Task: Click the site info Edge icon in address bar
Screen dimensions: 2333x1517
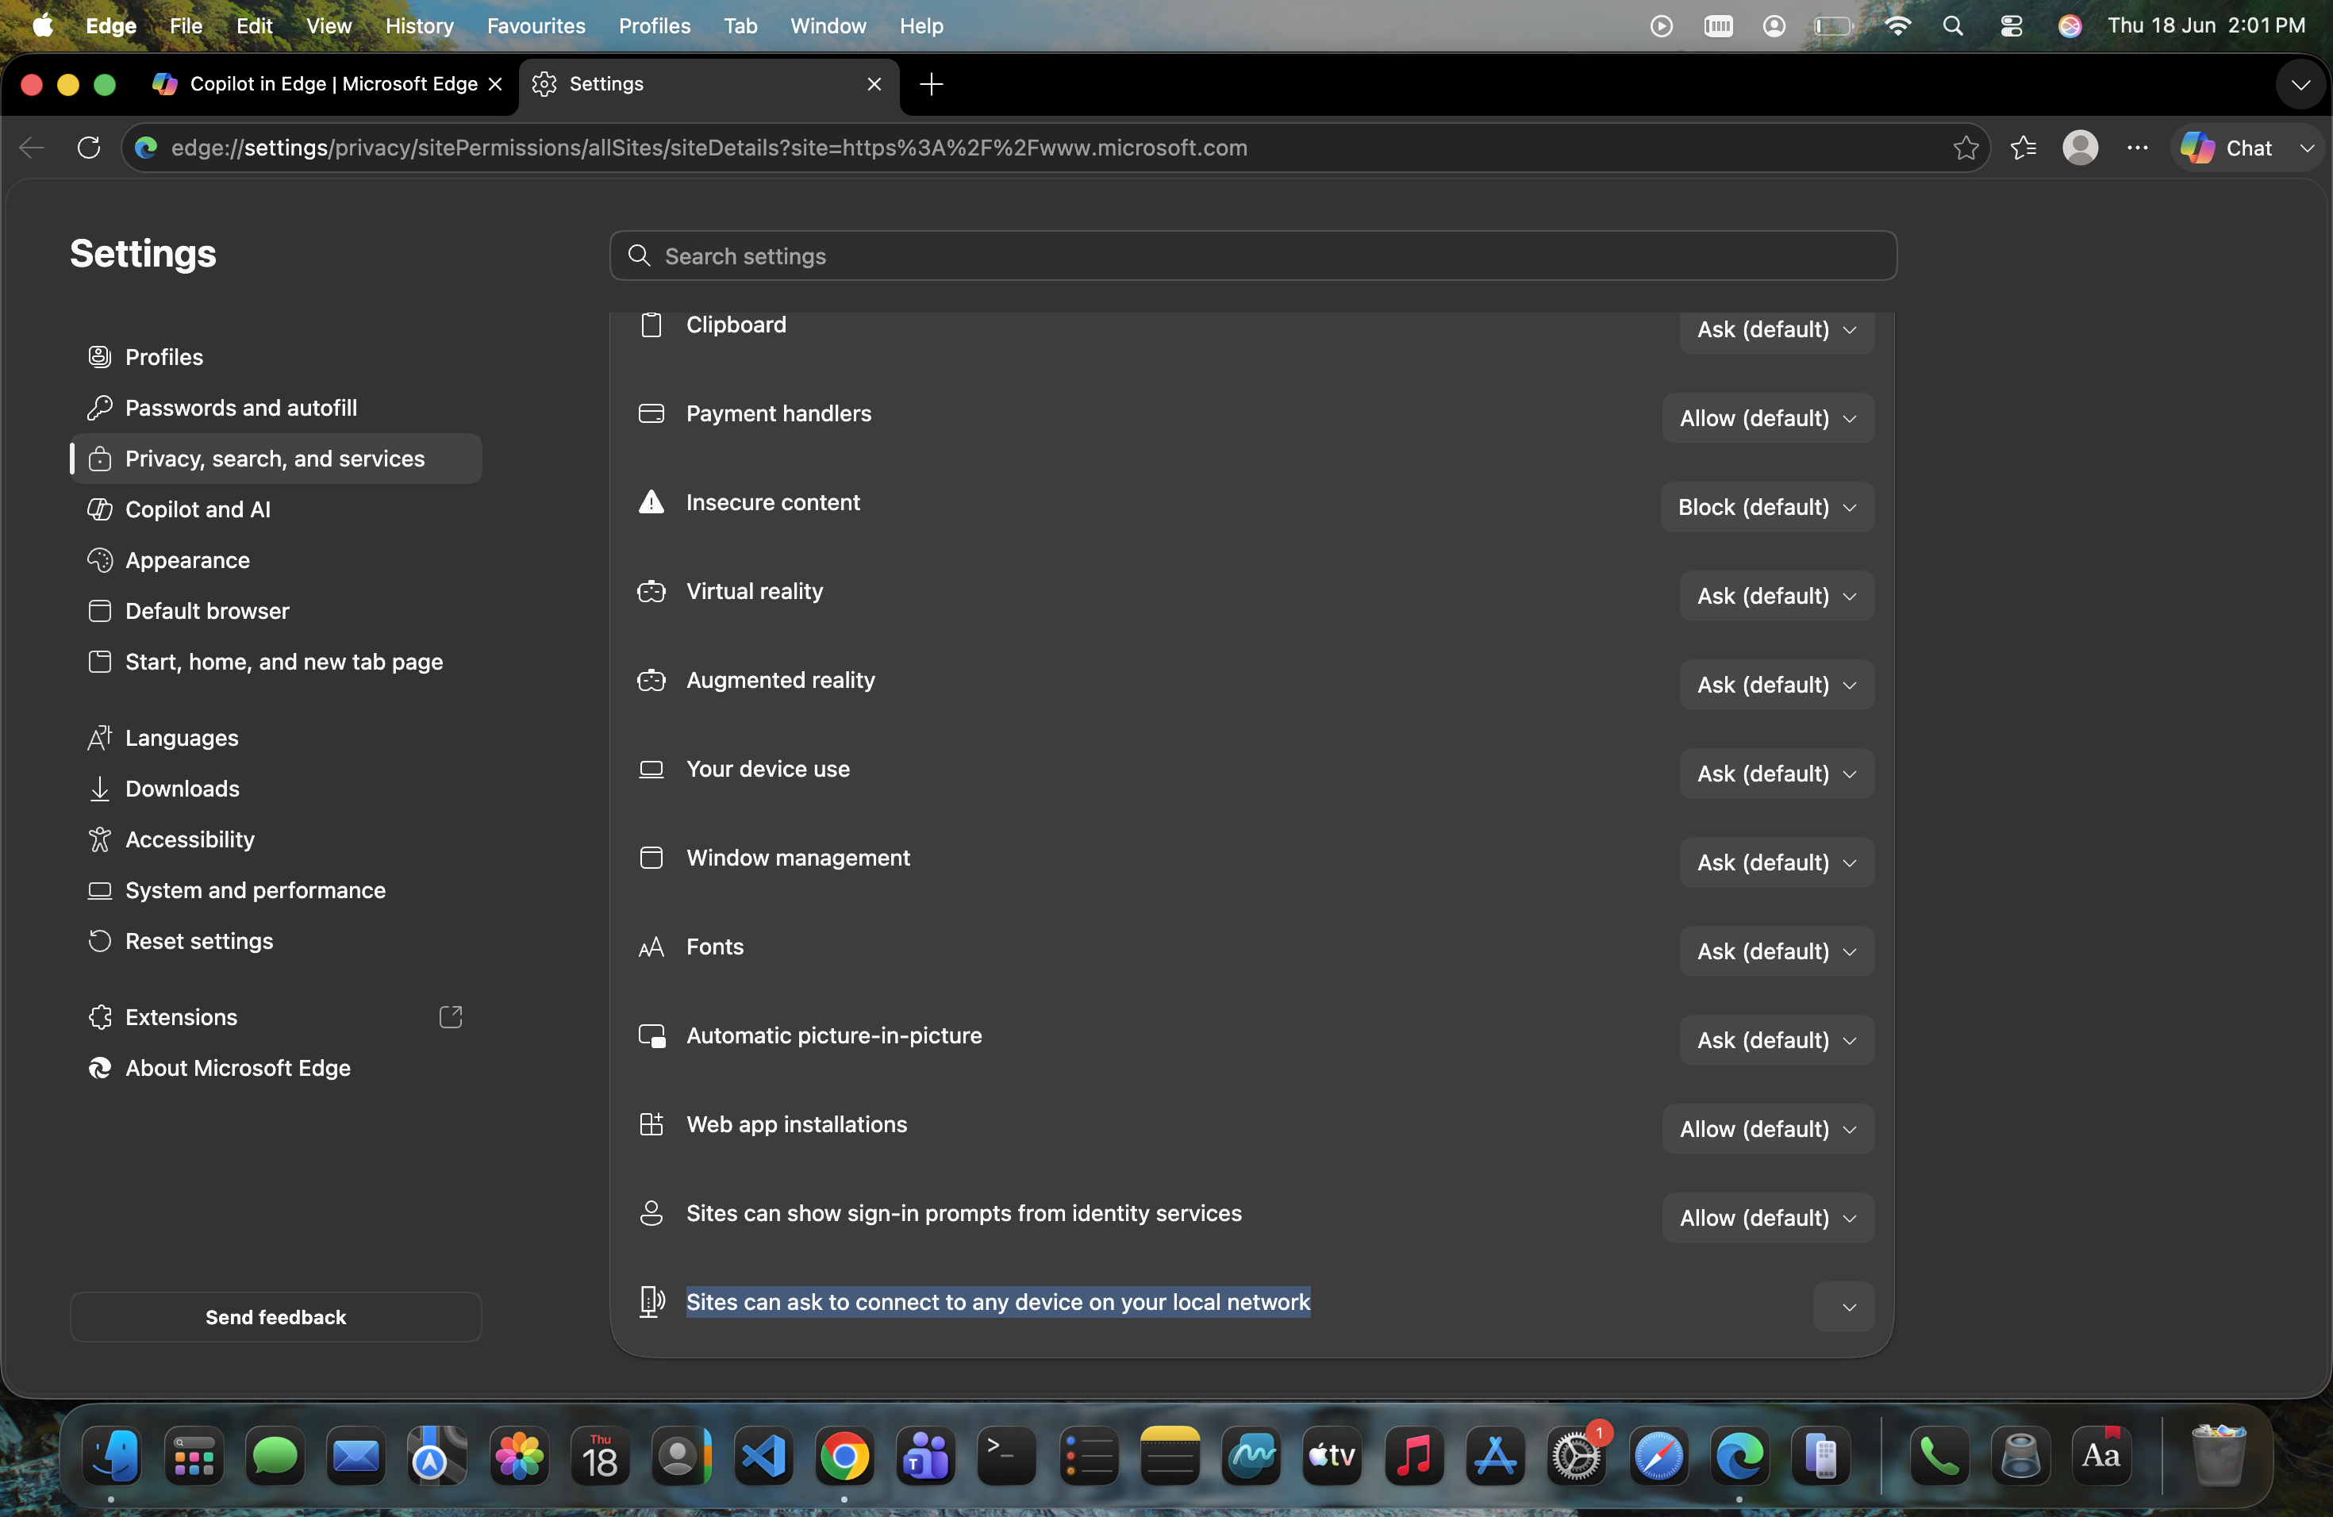Action: point(146,148)
